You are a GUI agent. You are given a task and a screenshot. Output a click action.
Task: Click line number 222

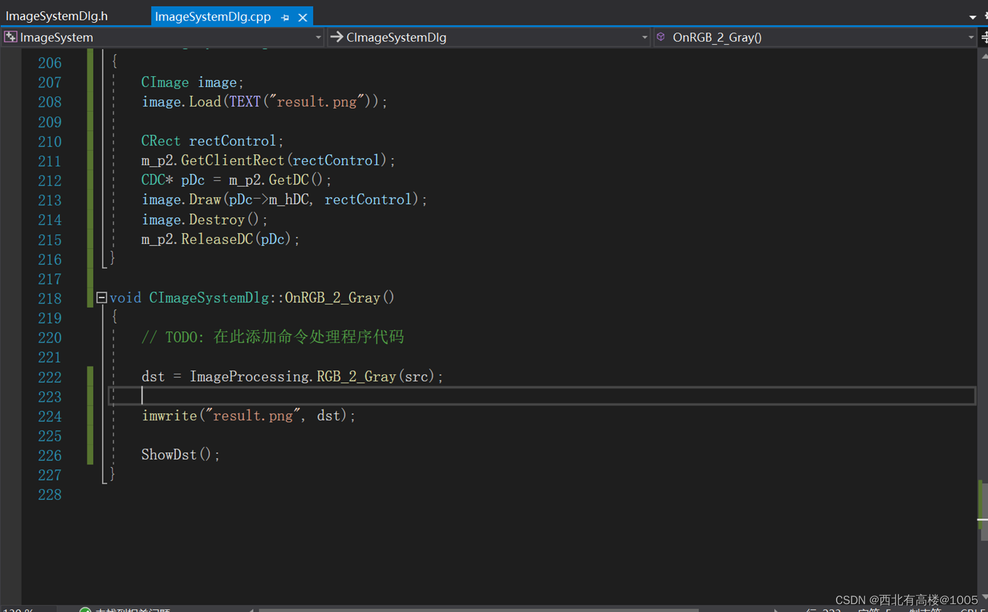[49, 377]
